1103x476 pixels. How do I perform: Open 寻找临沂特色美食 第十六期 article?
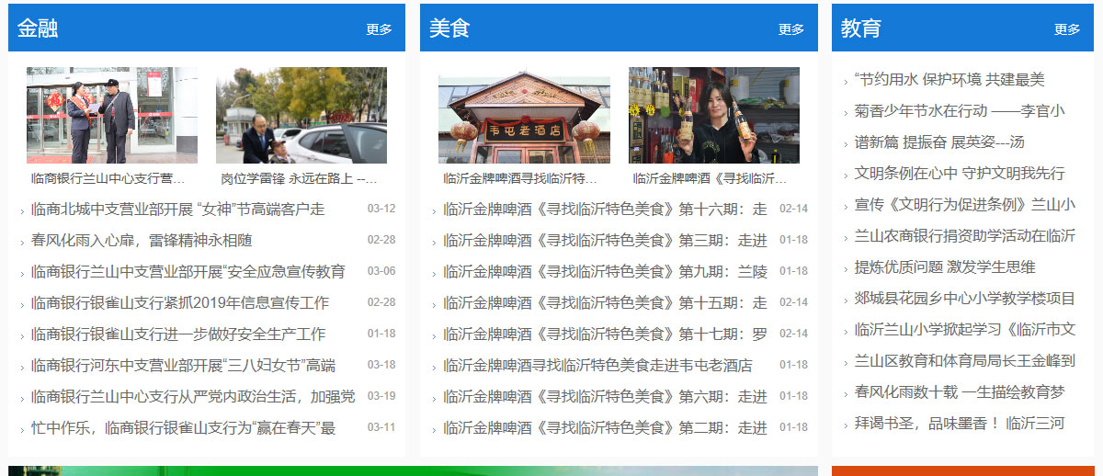605,210
